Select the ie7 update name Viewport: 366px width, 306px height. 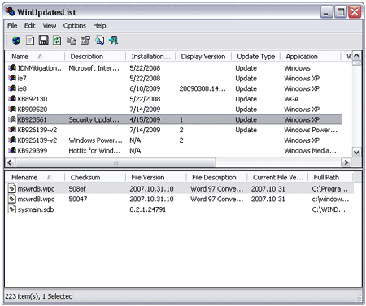[x=22, y=78]
